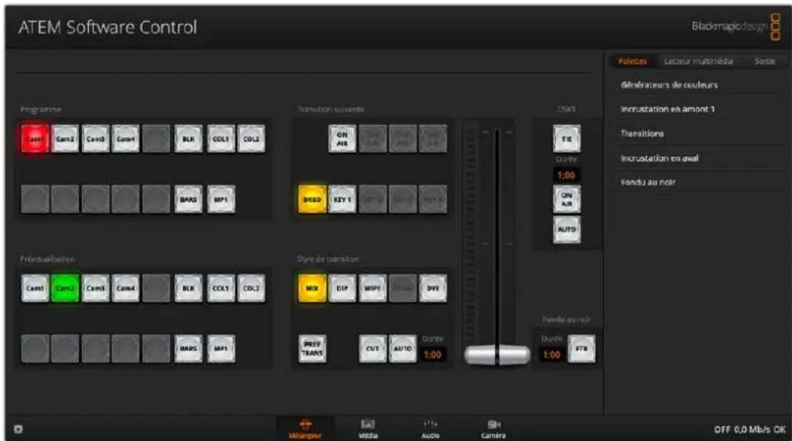Viewport: 792px width, 441px height.
Task: Click the Blackmagicdesign logo
Action: (737, 27)
